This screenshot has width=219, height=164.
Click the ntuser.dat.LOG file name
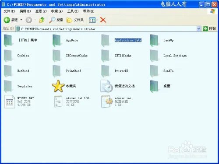click(x=78, y=98)
